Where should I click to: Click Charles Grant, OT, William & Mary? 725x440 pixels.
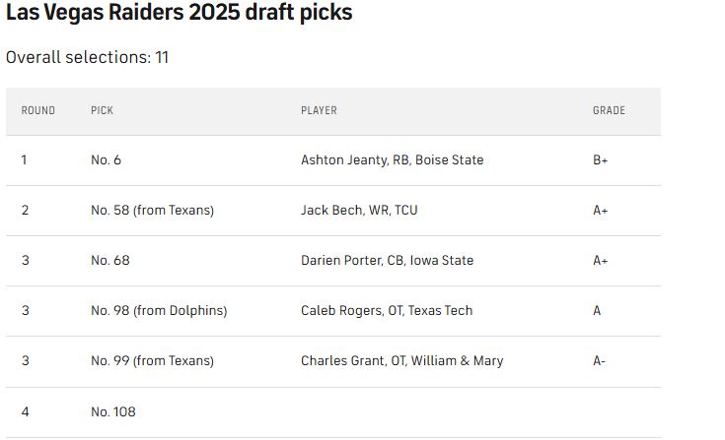click(x=401, y=360)
